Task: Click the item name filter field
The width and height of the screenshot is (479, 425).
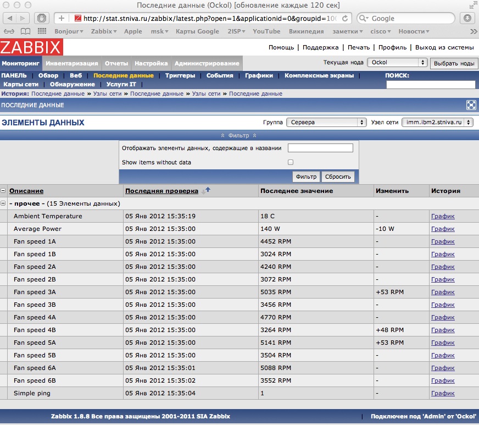Action: pos(320,148)
